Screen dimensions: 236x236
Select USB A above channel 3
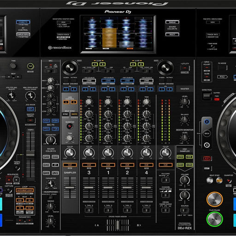point(94,64)
